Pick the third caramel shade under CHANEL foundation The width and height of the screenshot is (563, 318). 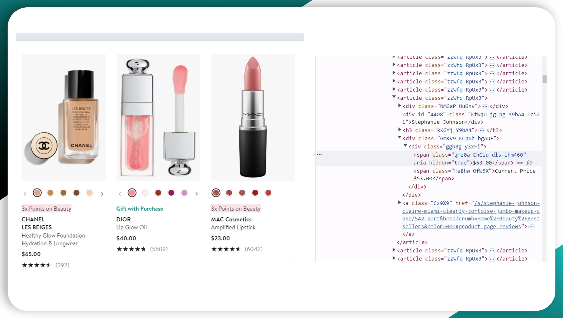[63, 193]
